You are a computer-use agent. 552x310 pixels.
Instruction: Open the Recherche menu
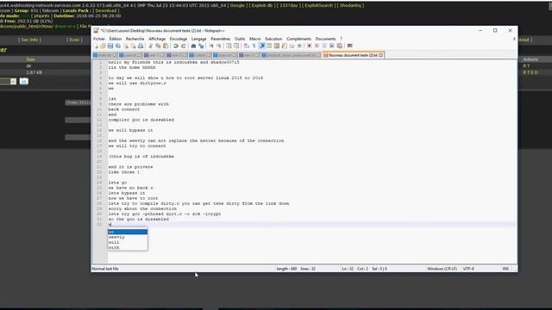point(135,39)
